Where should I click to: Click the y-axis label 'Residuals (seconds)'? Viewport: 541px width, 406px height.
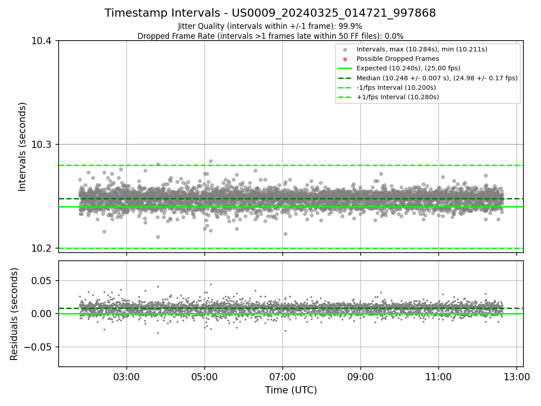click(14, 314)
